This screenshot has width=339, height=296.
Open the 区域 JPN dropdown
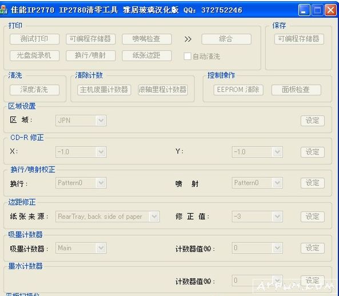point(81,120)
